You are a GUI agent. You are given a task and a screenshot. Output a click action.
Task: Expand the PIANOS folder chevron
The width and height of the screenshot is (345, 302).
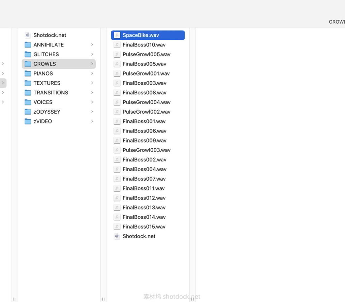click(92, 73)
